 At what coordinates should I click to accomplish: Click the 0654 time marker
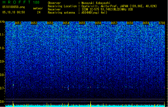point(66,23)
